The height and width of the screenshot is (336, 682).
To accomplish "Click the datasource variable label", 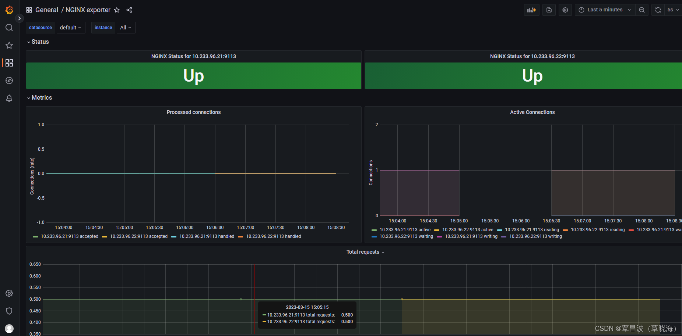I will [x=40, y=27].
